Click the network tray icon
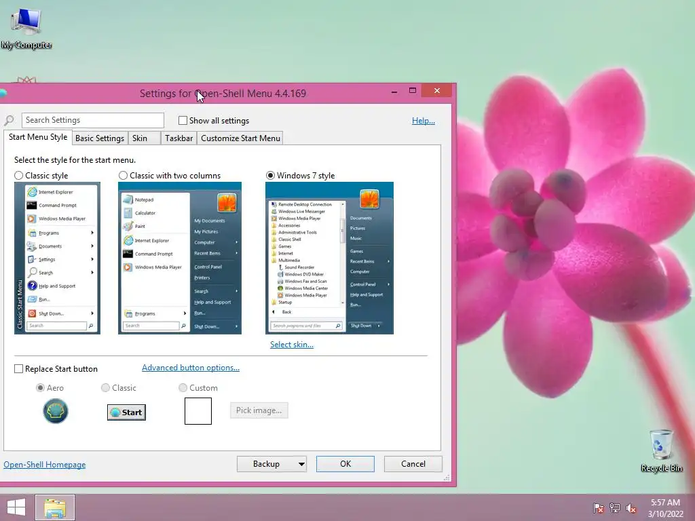This screenshot has width=695, height=521. [x=615, y=508]
